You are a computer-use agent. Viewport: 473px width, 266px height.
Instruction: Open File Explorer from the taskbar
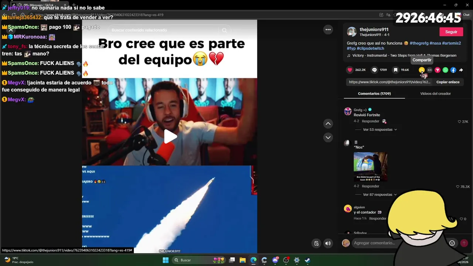tap(242, 260)
